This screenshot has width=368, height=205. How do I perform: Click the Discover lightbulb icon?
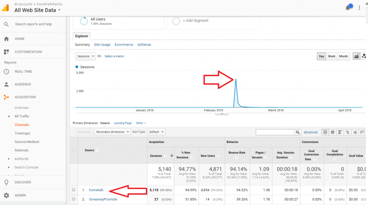pyautogui.click(x=6, y=182)
